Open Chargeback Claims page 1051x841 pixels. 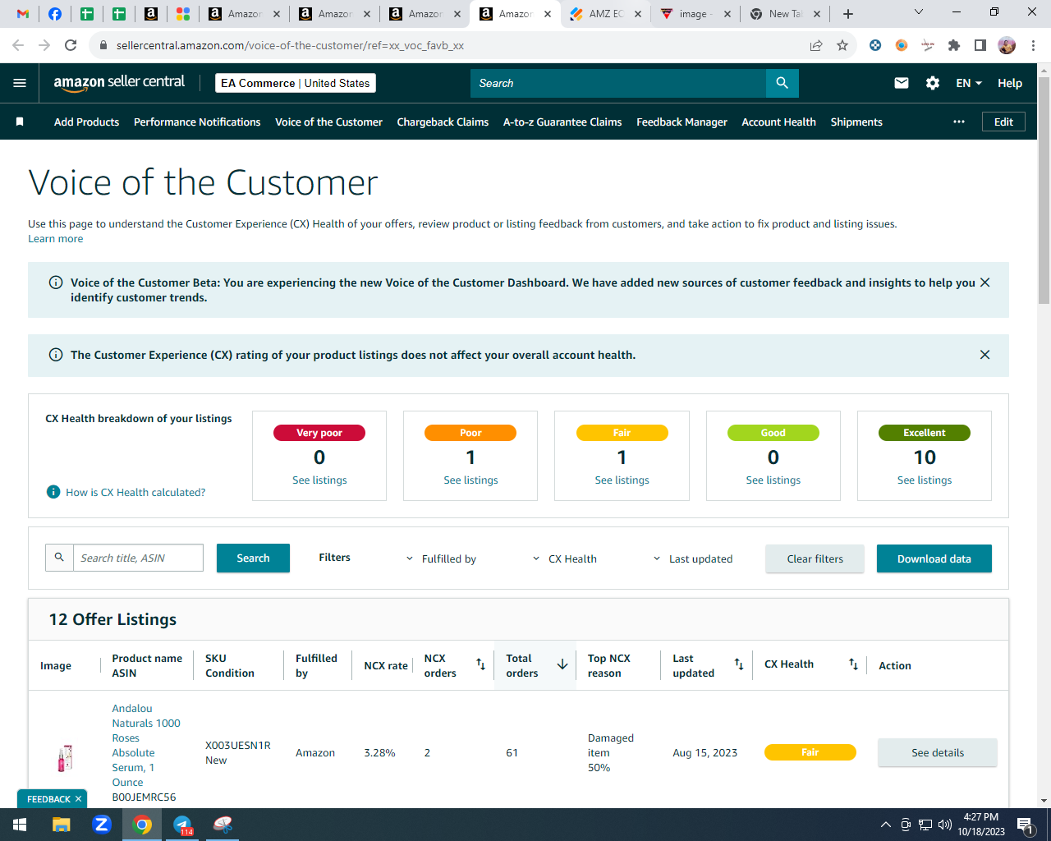(443, 122)
